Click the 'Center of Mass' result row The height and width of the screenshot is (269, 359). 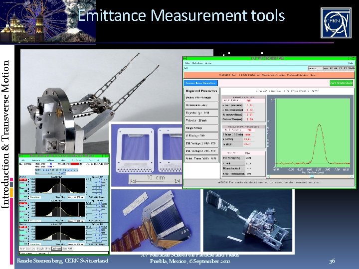(244, 119)
